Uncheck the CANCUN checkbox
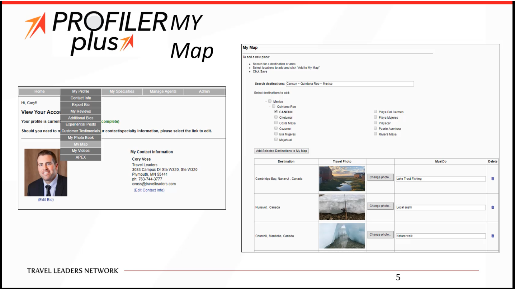Viewport: 515px width, 289px height. (x=276, y=112)
